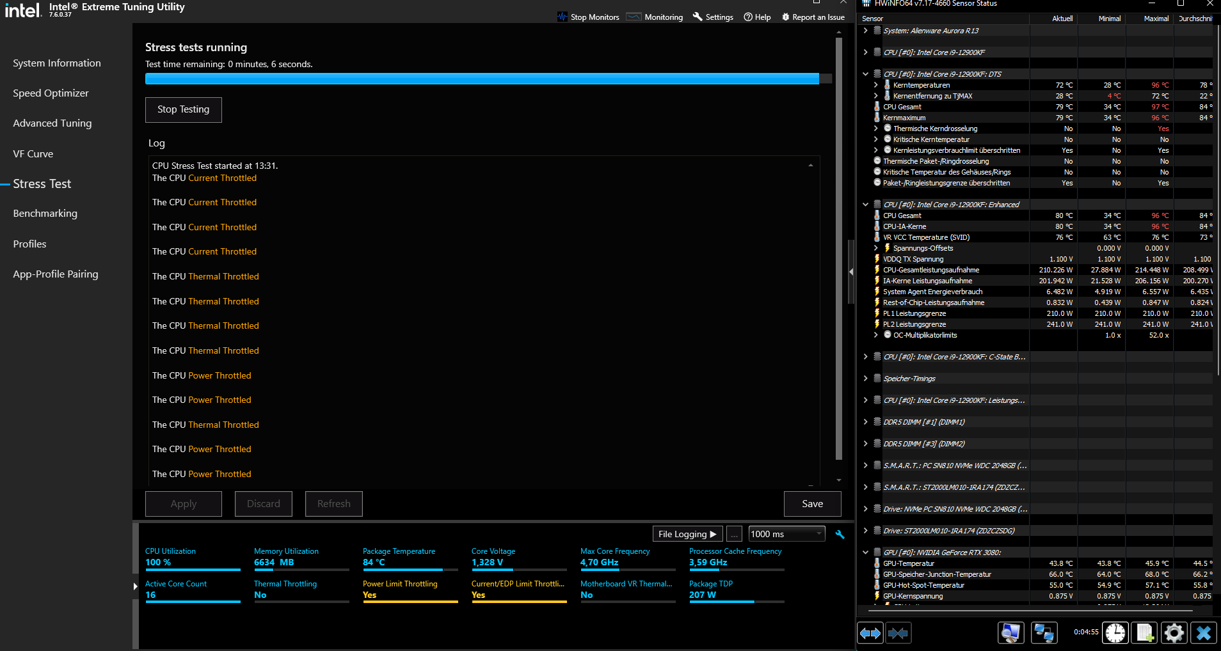This screenshot has height=651, width=1221.
Task: Click the Report an Issue bug icon
Action: [785, 17]
